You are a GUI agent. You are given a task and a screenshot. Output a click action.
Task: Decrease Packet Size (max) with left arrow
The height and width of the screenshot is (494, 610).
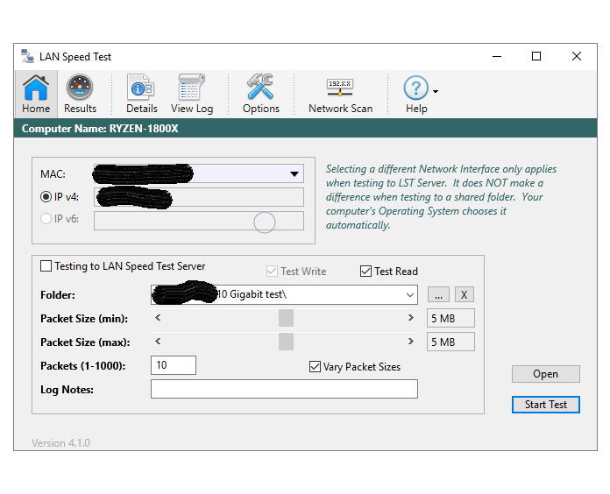(158, 342)
